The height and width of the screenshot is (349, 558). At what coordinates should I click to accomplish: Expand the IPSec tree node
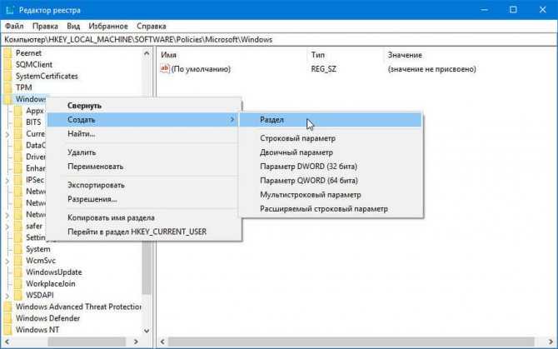7,181
